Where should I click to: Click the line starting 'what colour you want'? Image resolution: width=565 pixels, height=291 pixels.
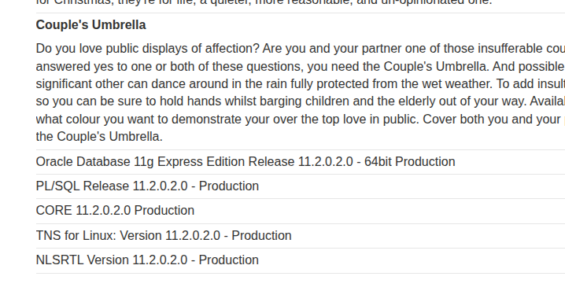tap(301, 120)
